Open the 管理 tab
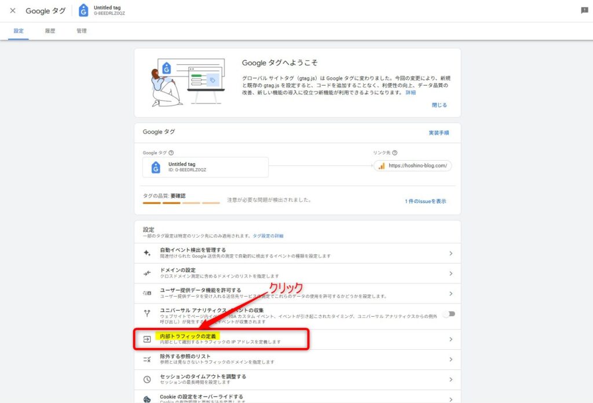This screenshot has height=403, width=593. [x=80, y=31]
